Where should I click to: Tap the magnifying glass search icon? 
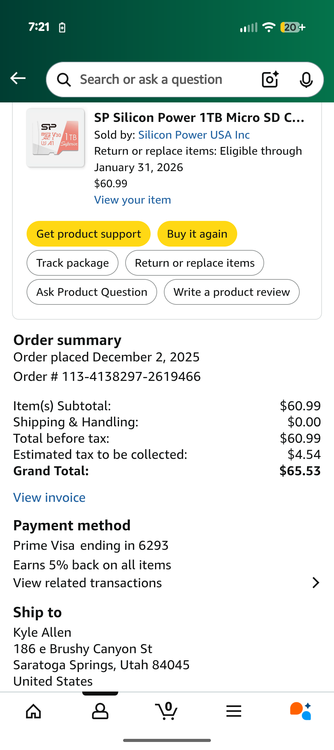pos(64,80)
